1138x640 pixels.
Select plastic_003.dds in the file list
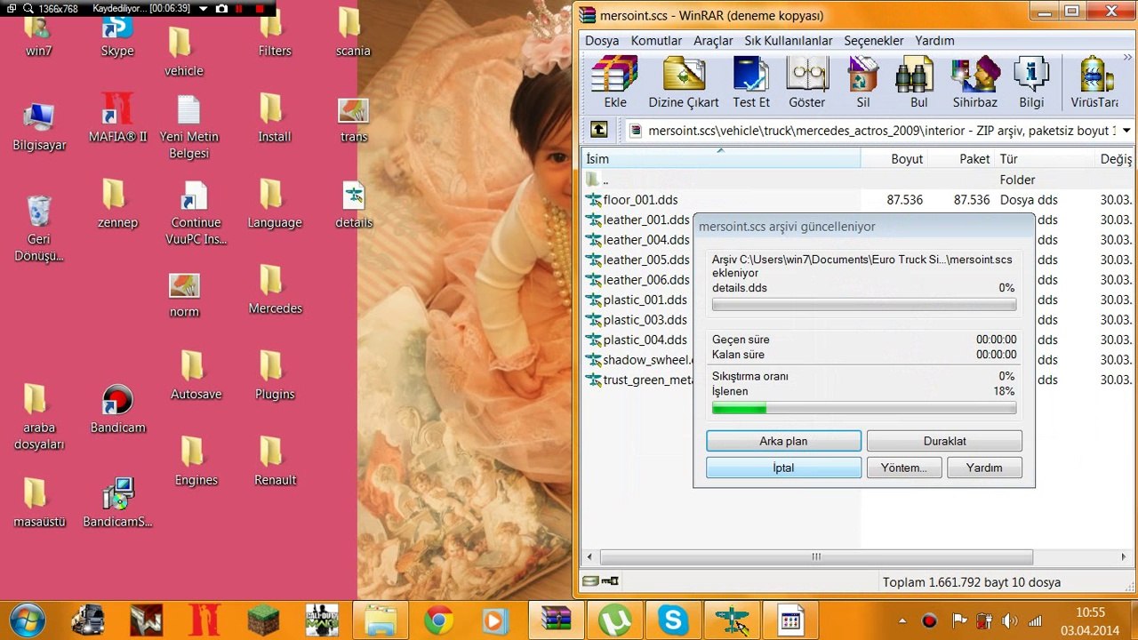(x=637, y=320)
